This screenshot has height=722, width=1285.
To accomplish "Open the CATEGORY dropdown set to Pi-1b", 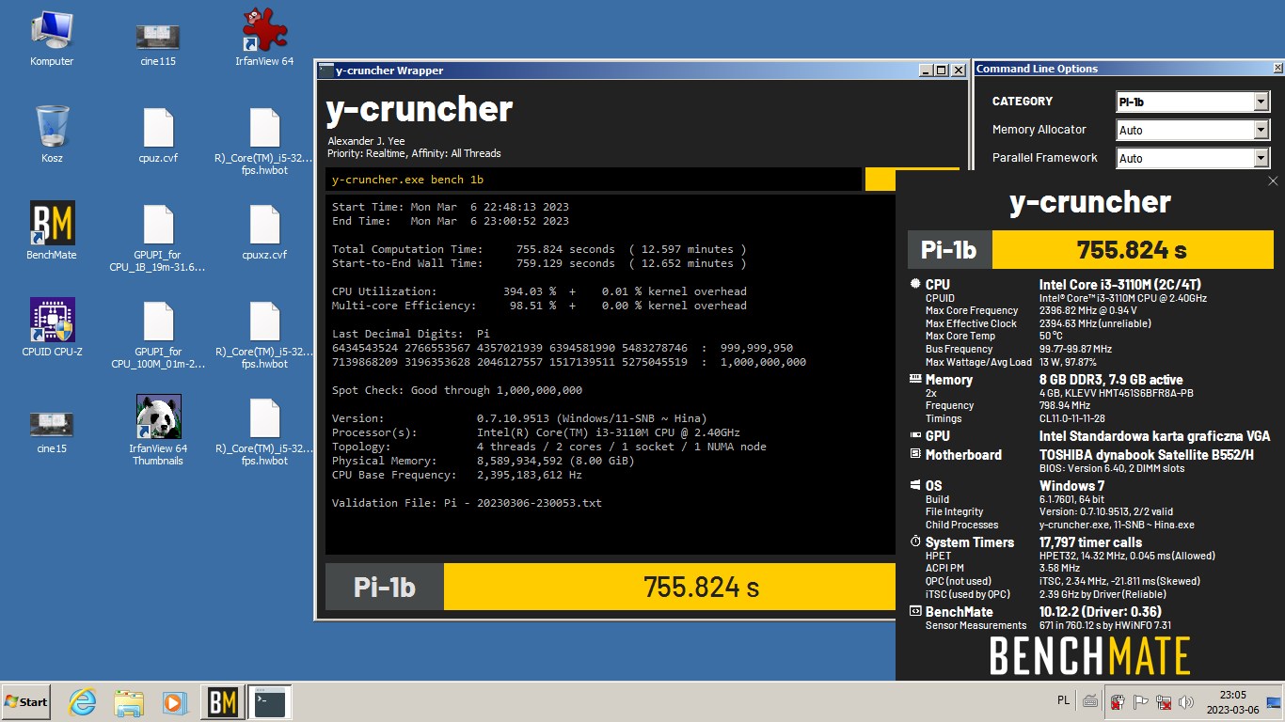I will click(1193, 102).
